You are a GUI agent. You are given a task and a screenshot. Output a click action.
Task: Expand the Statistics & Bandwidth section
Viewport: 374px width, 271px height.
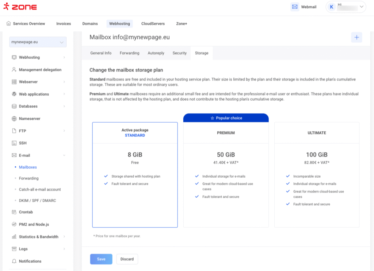pos(39,237)
